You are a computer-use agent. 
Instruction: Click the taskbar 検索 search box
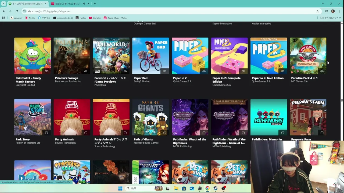pos(144,188)
